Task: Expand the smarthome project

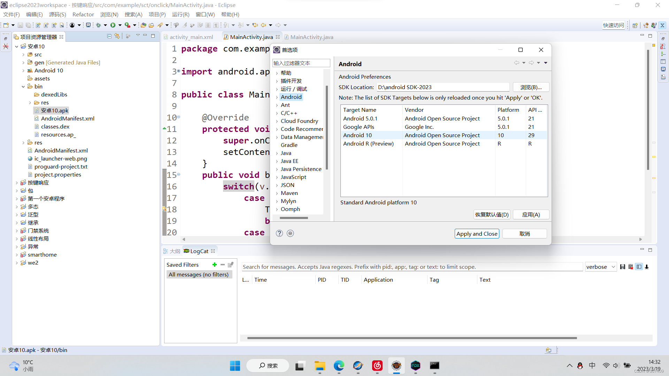Action: tap(16, 255)
